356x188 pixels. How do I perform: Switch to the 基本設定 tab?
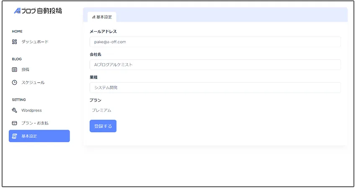coord(102,17)
